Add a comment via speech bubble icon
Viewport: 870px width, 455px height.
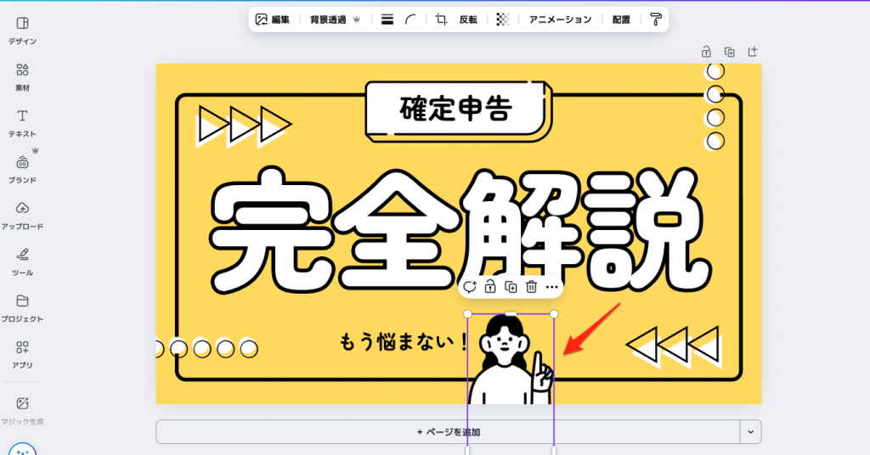tap(470, 287)
